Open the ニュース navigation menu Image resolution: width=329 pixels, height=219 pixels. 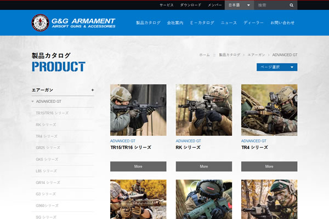tap(229, 22)
